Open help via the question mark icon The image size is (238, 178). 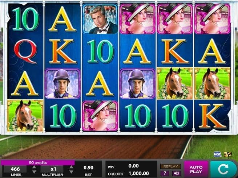point(165,173)
